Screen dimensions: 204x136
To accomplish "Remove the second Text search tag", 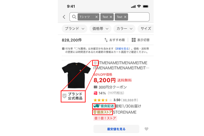I will click(125, 17).
